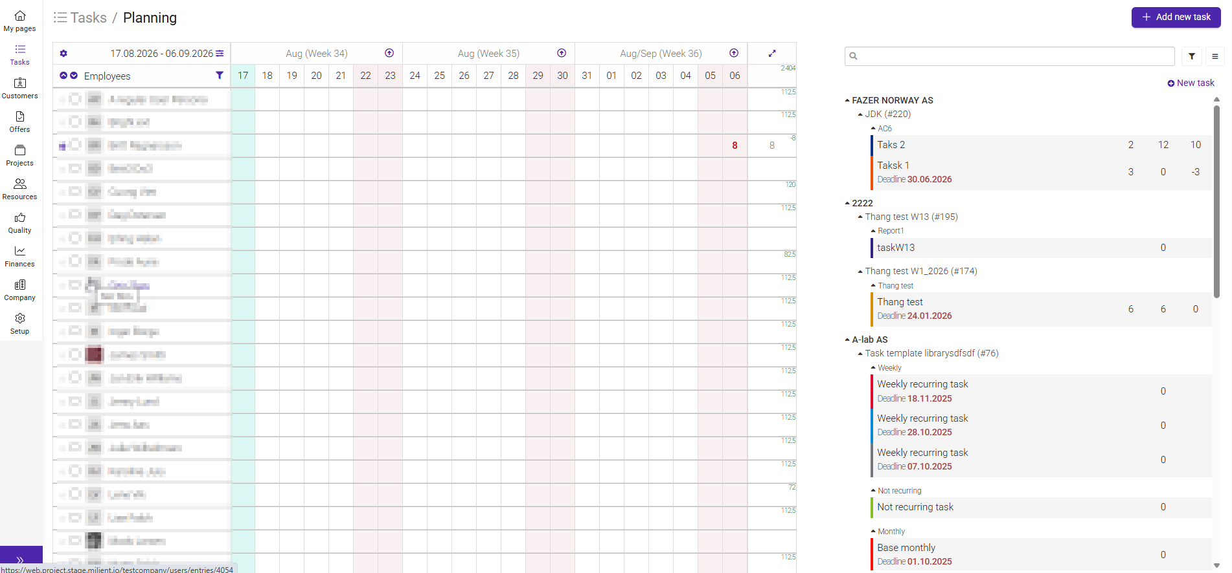Collapse Thang test W13 (#195) project

pos(860,217)
